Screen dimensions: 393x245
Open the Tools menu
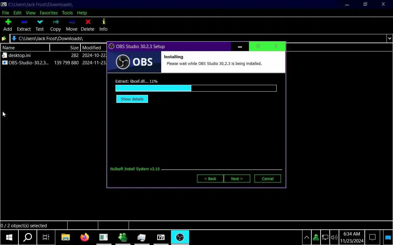tap(67, 13)
